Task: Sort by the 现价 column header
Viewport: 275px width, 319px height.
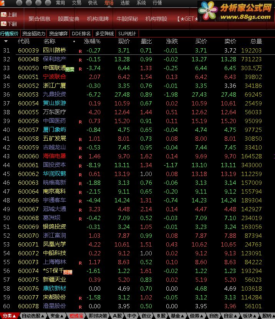Action: click(x=124, y=41)
